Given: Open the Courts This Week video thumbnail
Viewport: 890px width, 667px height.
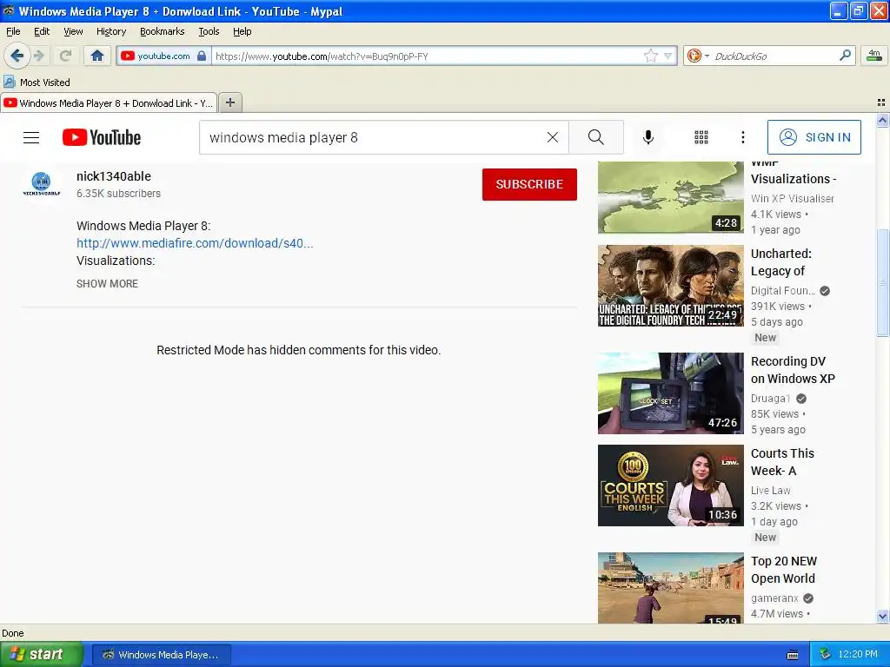Looking at the screenshot, I should pyautogui.click(x=670, y=485).
